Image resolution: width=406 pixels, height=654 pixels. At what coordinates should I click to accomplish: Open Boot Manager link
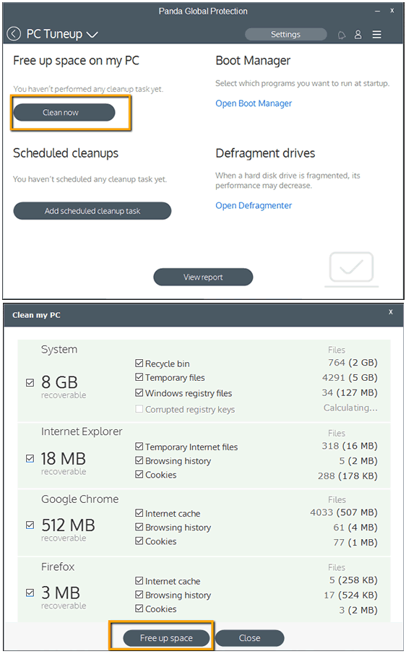tap(254, 103)
